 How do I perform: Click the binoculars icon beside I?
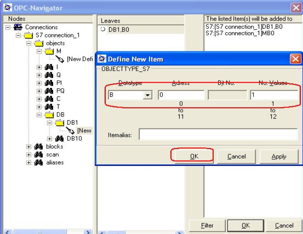[49, 67]
